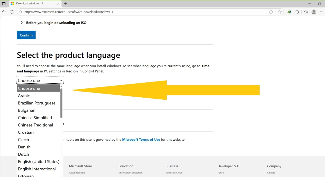
Task: Open the Favorites list icon
Action: [306, 12]
